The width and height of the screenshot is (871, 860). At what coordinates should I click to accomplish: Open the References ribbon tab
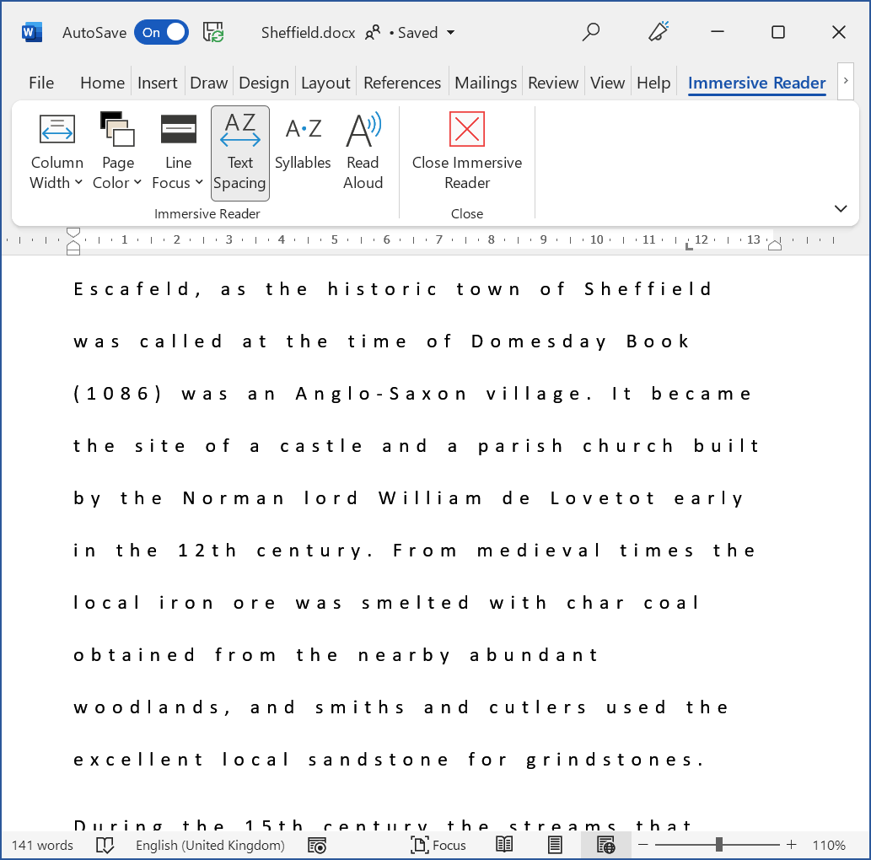[x=402, y=83]
